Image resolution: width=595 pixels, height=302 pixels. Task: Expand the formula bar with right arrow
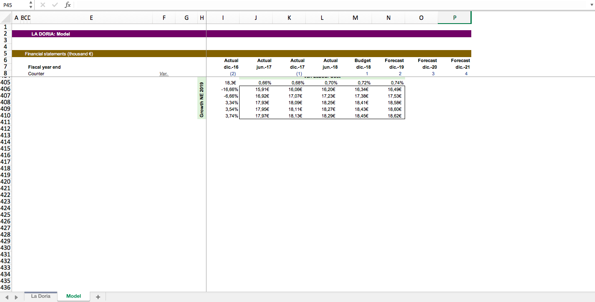click(x=591, y=5)
